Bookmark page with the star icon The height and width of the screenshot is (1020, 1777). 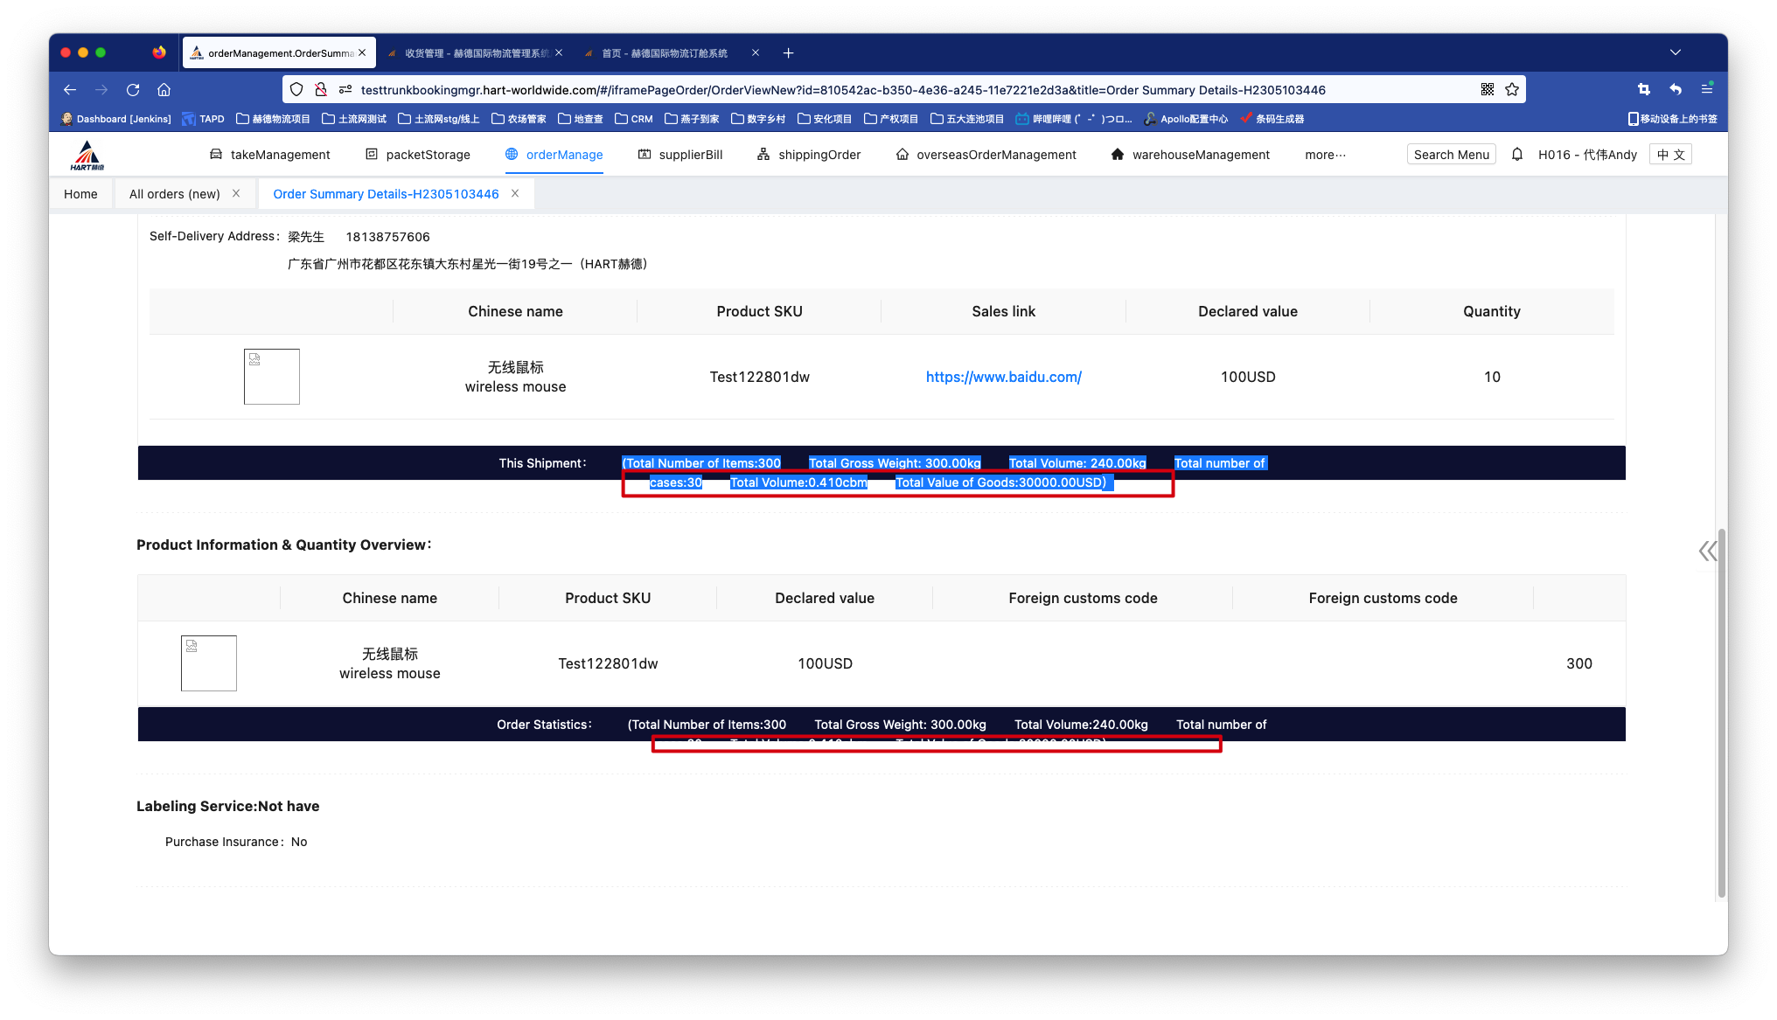point(1512,90)
